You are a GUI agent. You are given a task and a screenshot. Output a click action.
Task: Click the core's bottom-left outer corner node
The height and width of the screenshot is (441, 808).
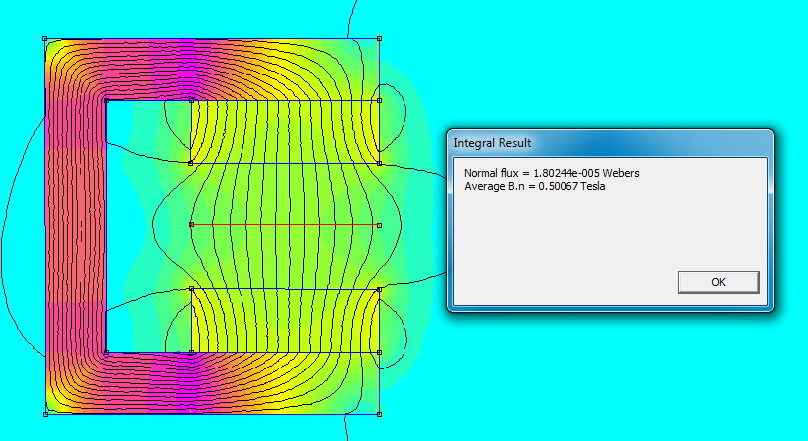45,413
